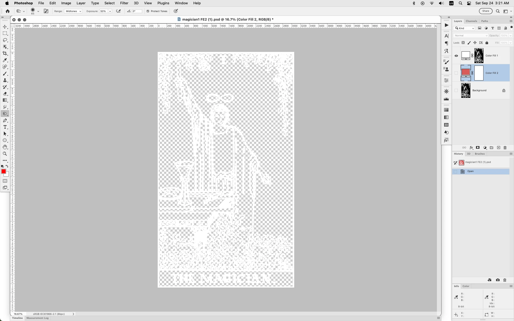Switch to the Channels tab
This screenshot has width=514, height=321.
point(471,21)
